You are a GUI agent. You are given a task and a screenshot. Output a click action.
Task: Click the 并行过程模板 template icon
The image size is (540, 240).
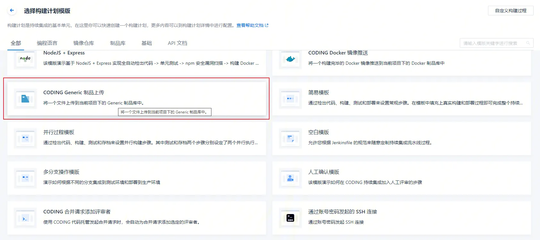pyautogui.click(x=25, y=138)
